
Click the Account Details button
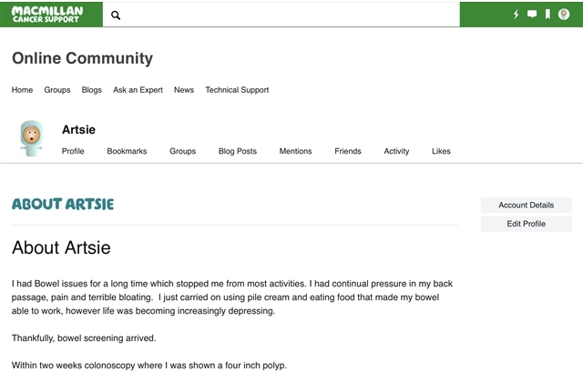point(527,205)
